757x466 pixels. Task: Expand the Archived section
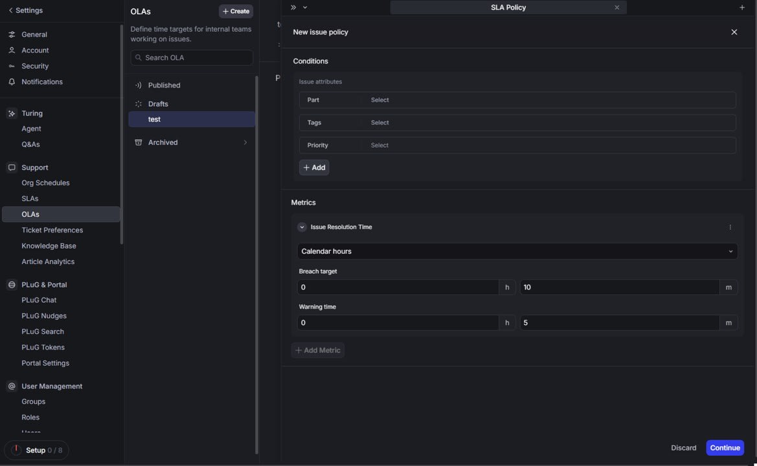click(245, 142)
